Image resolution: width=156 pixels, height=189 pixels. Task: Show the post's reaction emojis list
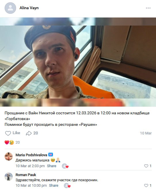tap(12, 142)
